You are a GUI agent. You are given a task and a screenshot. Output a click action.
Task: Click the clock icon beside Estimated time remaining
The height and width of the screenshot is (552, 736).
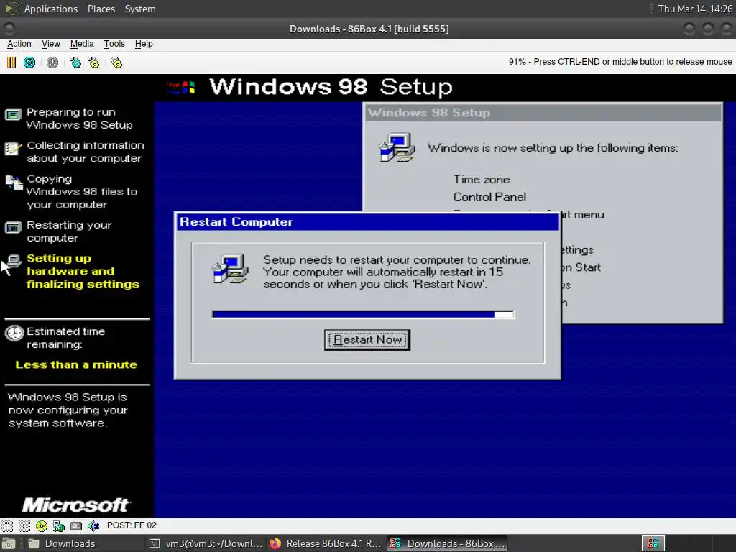14,333
